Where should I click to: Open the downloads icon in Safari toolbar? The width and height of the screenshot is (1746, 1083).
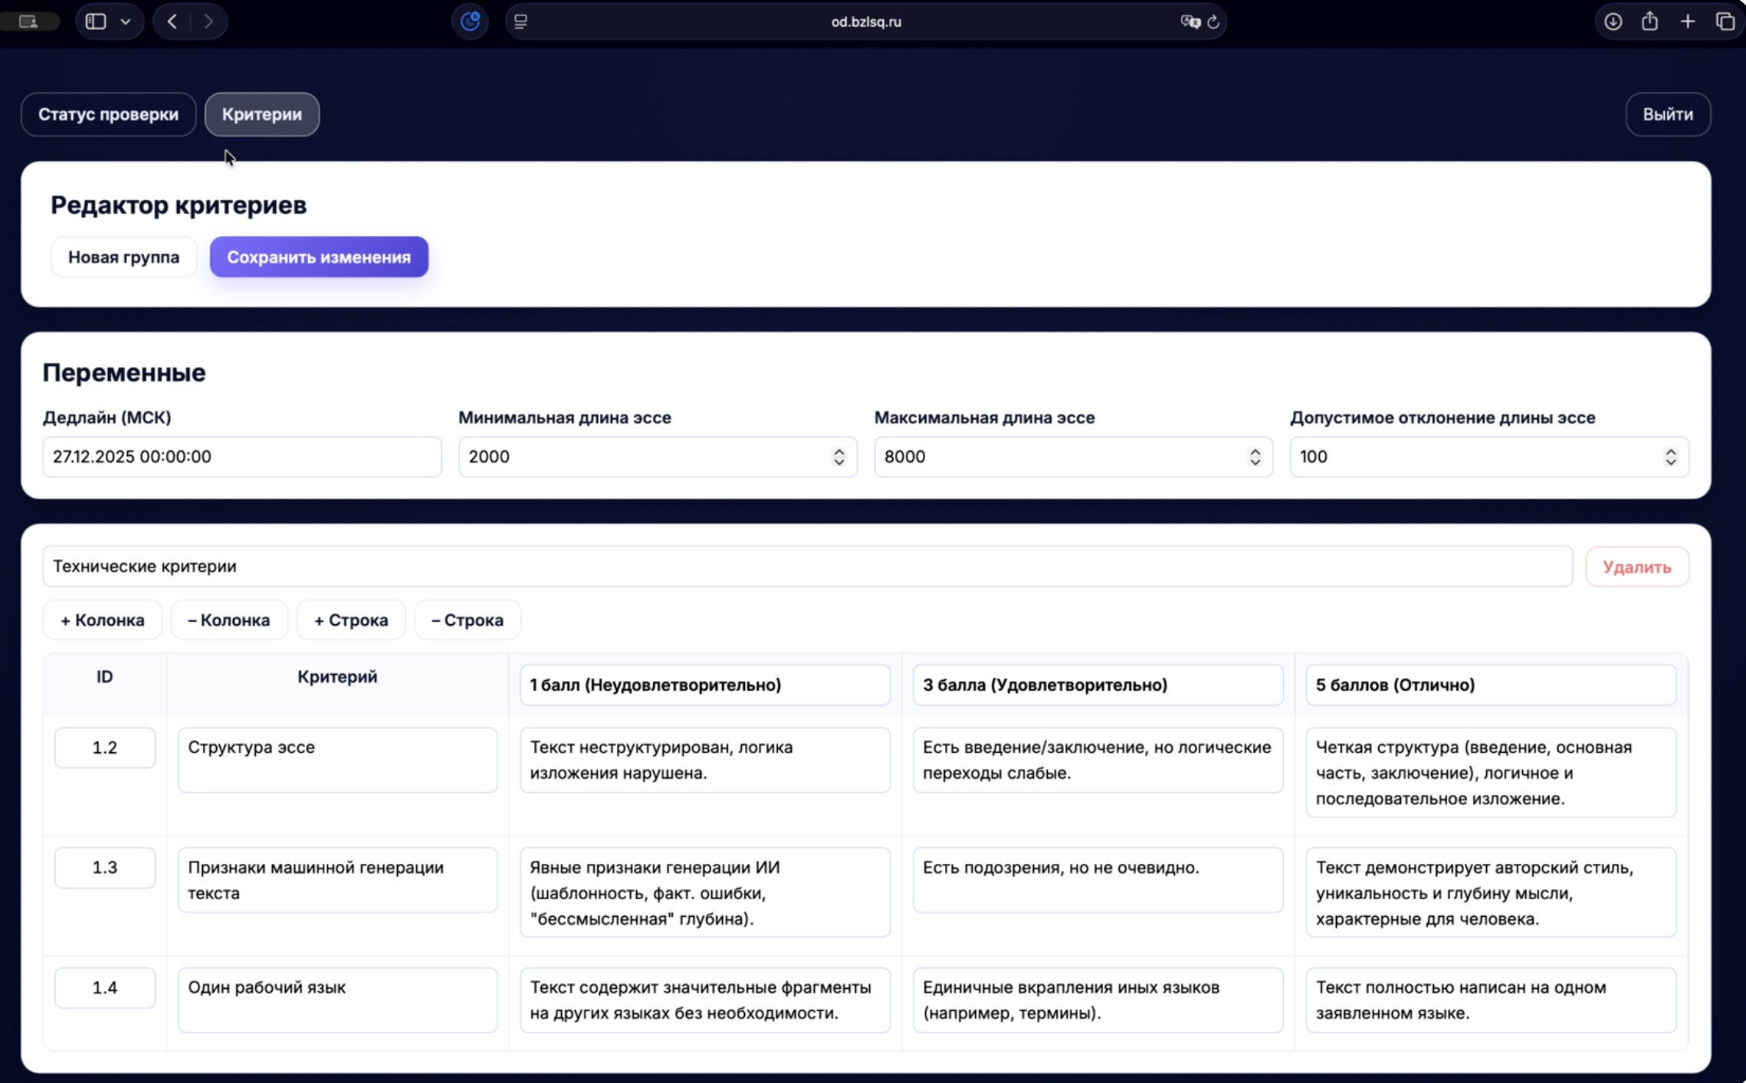[x=1613, y=21]
